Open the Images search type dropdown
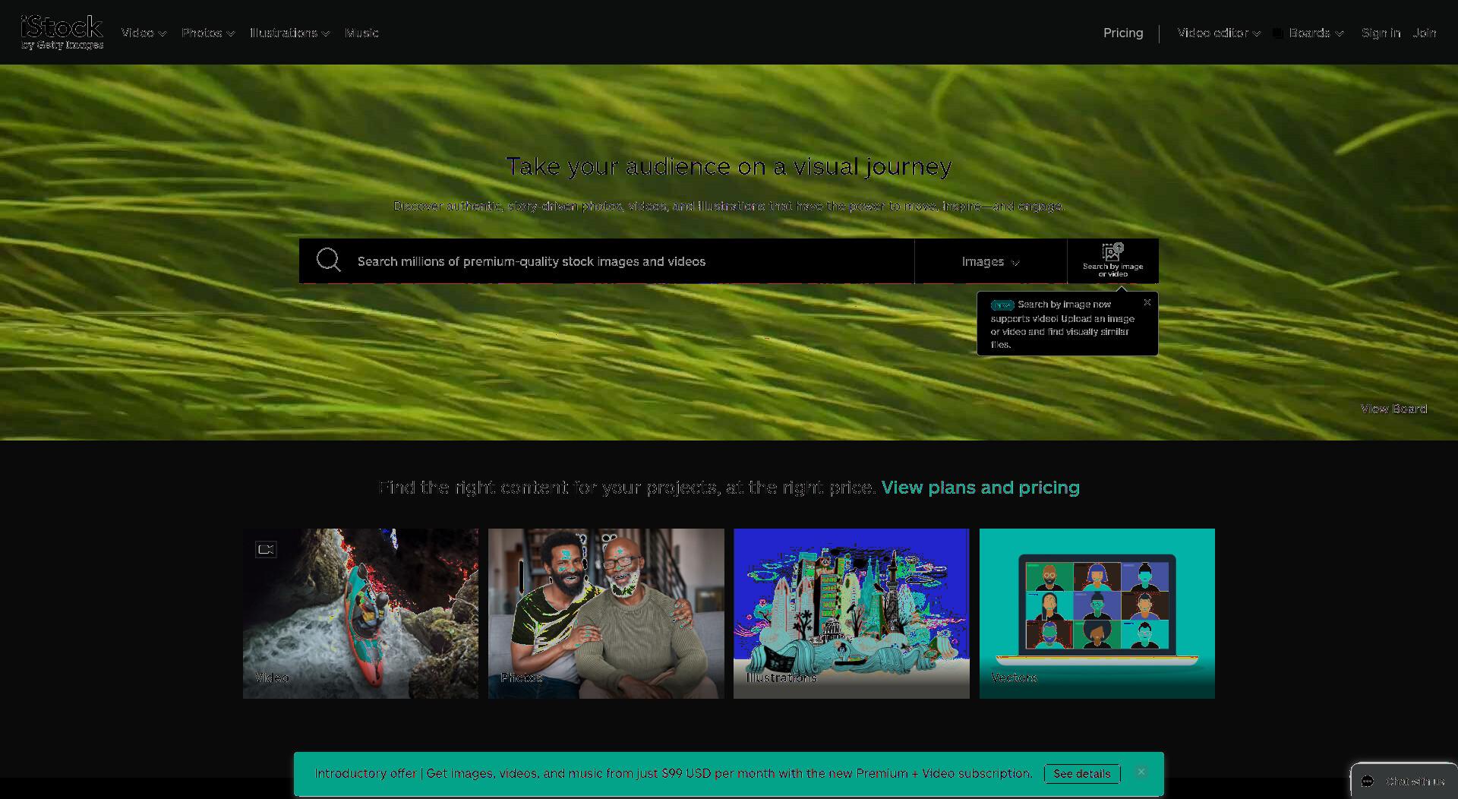Image resolution: width=1458 pixels, height=799 pixels. pyautogui.click(x=990, y=261)
